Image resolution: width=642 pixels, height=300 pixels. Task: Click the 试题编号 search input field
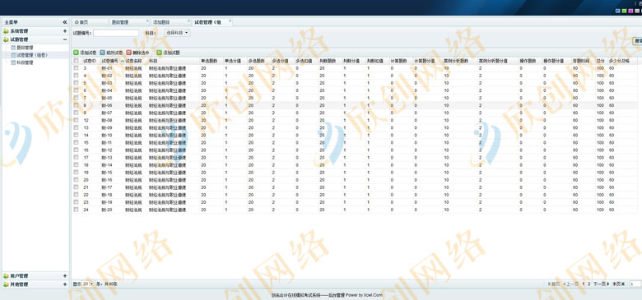pyautogui.click(x=116, y=33)
